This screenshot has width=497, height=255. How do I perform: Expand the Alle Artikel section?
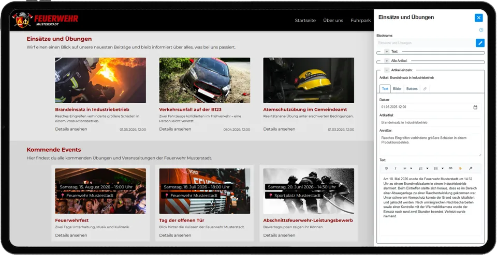click(387, 61)
